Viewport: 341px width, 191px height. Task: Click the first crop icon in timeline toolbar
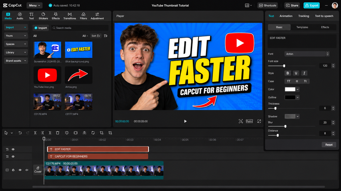102,133
